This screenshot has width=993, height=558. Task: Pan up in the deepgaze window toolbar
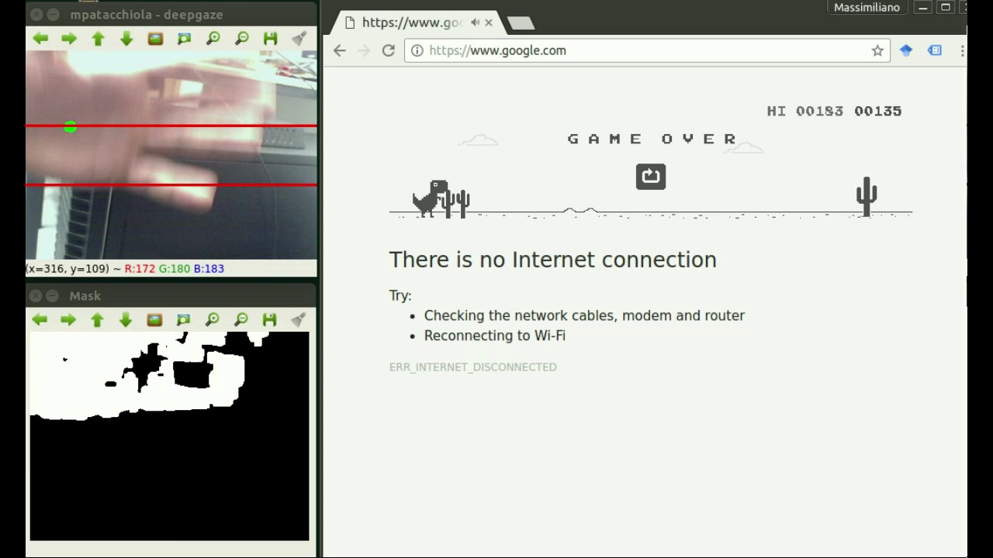coord(98,38)
